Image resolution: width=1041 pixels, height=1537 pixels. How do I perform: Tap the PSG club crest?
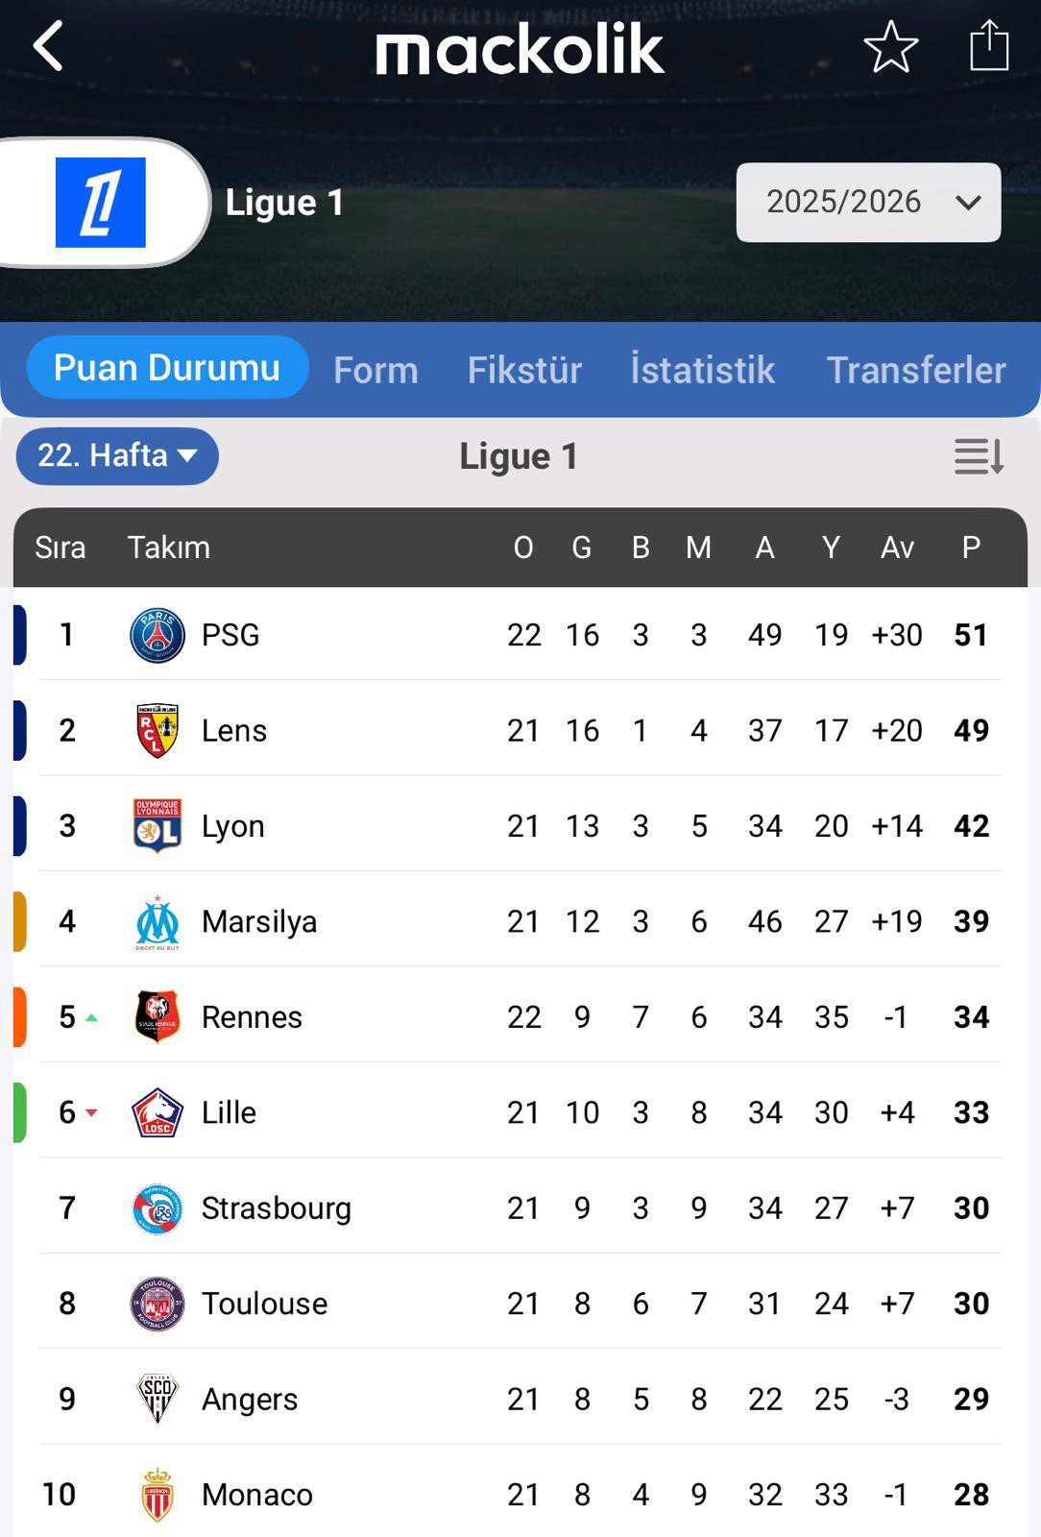point(157,635)
